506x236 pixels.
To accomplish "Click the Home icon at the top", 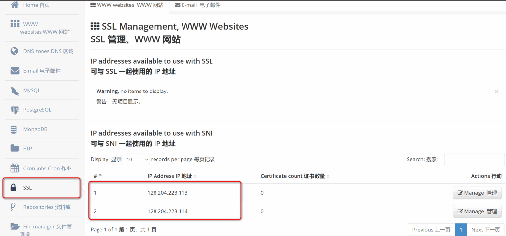I will point(14,5).
